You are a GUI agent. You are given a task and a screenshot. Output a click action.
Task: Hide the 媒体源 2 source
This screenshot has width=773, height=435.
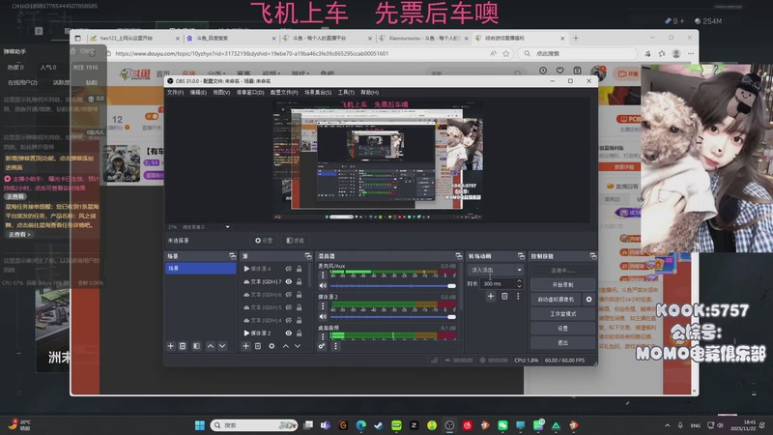pyautogui.click(x=288, y=333)
